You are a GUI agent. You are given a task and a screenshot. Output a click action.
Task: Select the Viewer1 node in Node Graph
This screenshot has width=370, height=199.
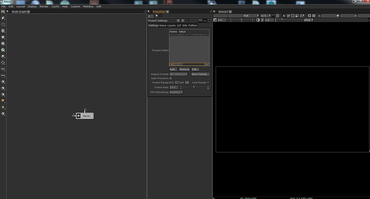point(85,116)
